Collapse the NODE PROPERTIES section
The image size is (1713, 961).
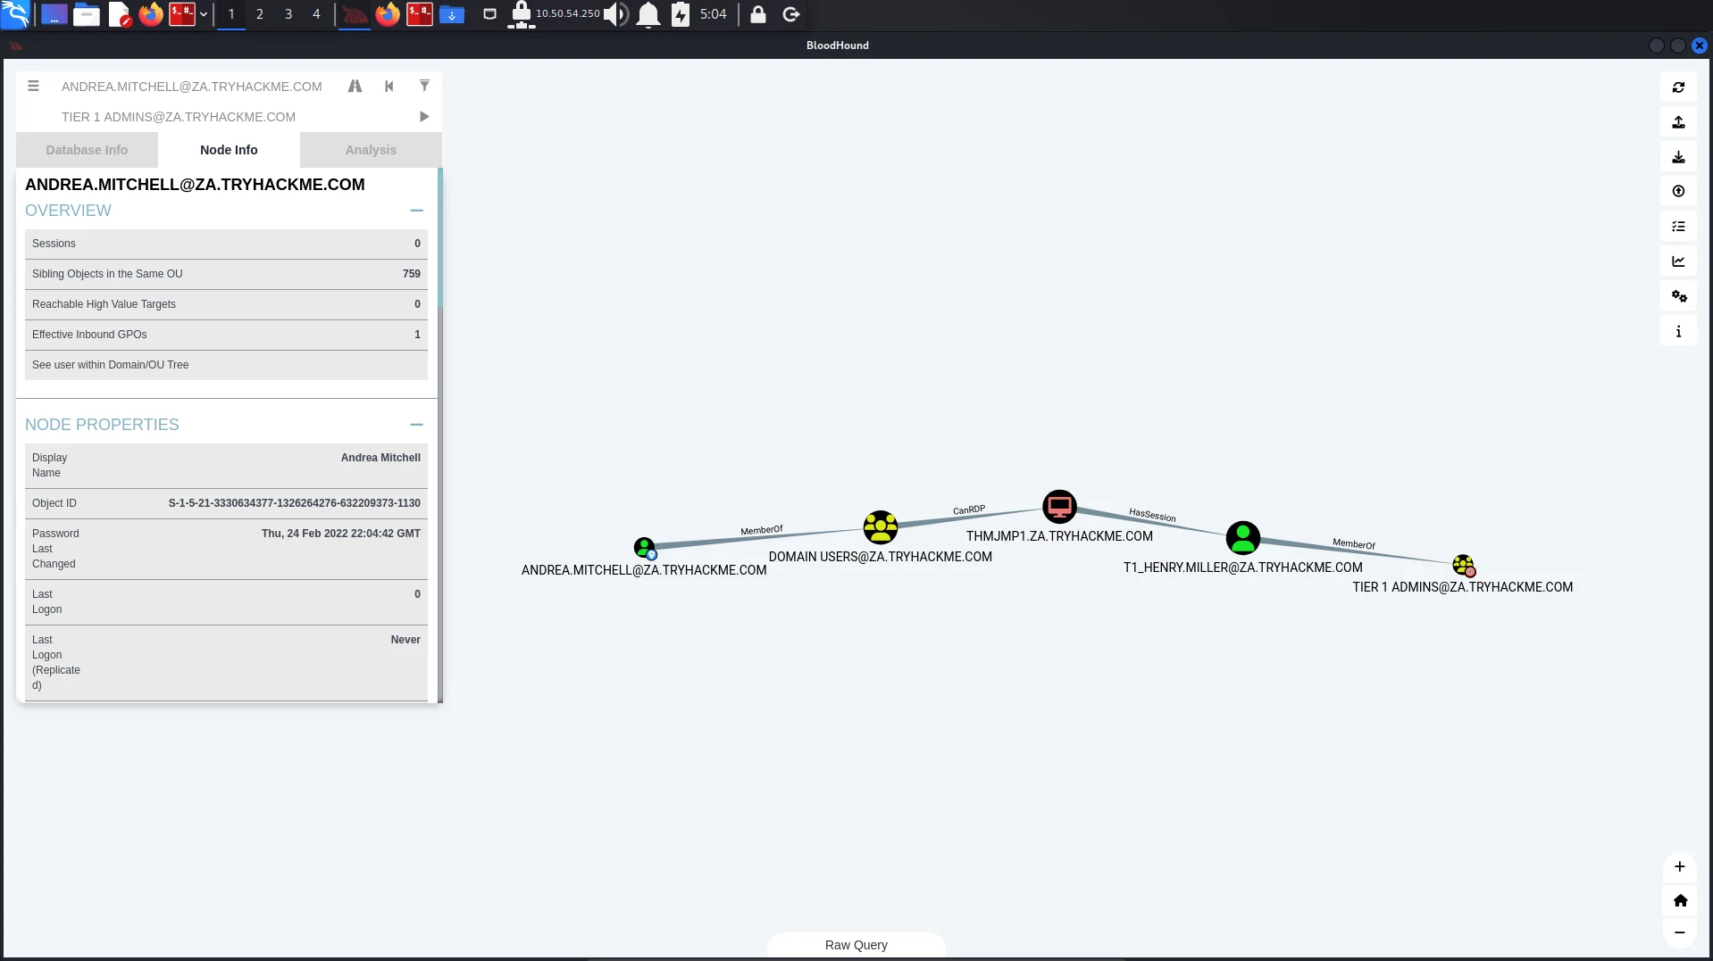pyautogui.click(x=416, y=425)
